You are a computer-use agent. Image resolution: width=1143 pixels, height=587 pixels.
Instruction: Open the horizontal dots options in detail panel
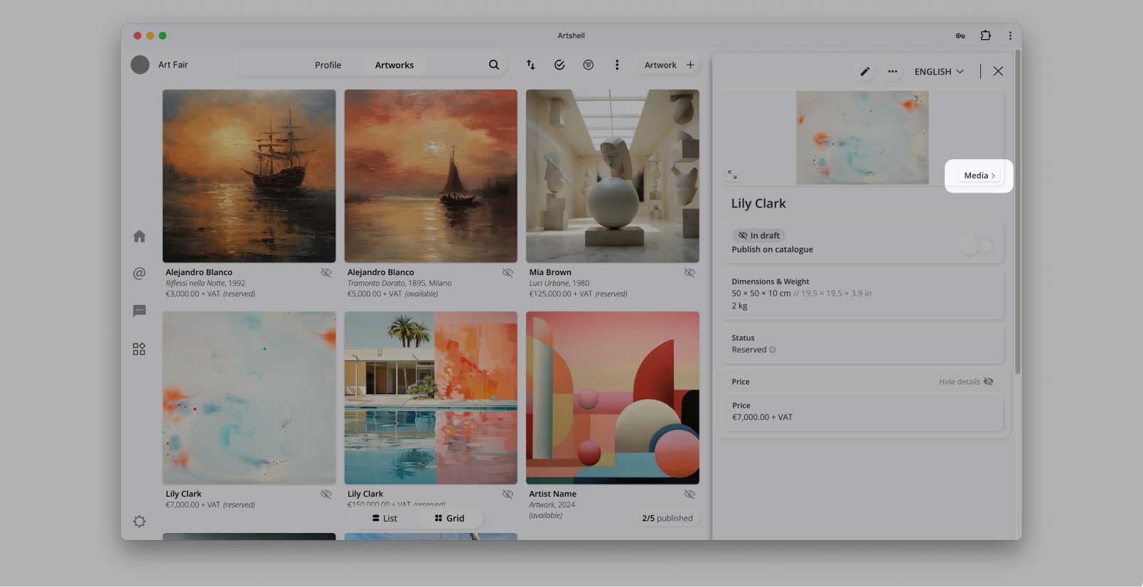pos(893,71)
